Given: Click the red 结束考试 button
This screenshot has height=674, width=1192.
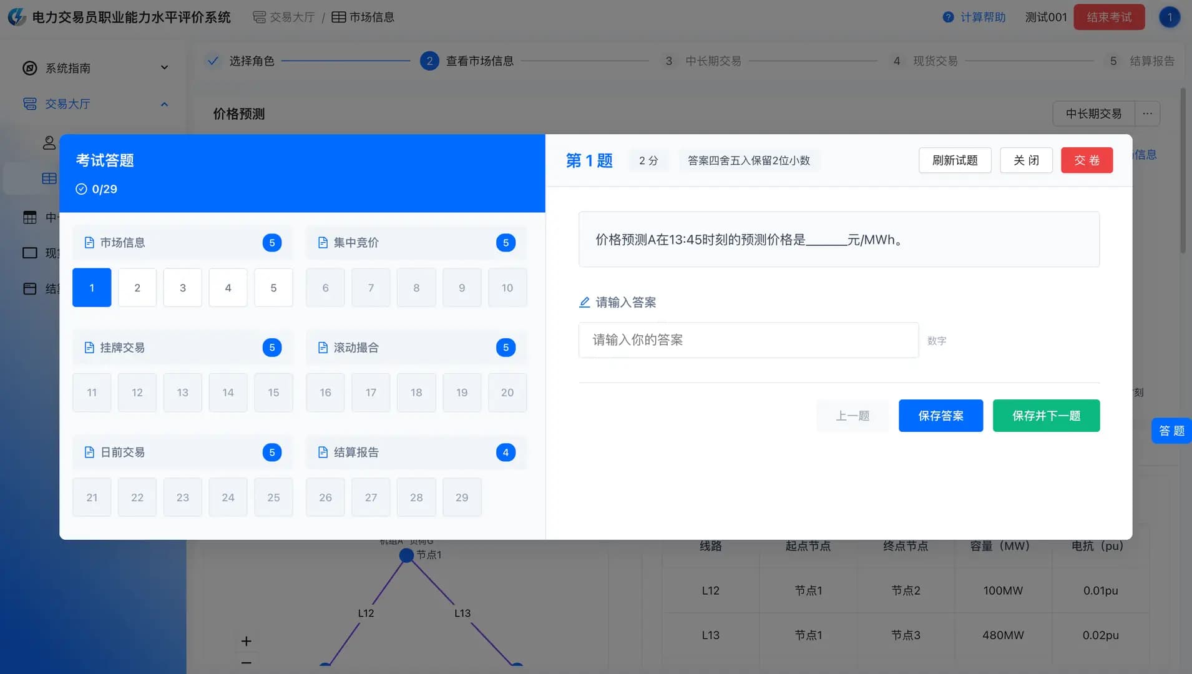Looking at the screenshot, I should coord(1109,17).
